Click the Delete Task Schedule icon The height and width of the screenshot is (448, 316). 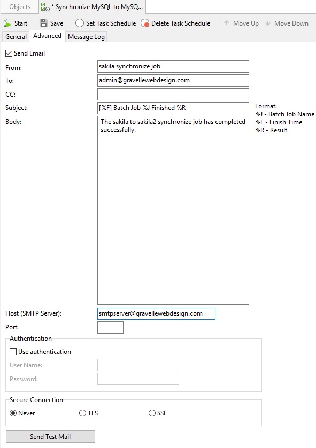click(x=145, y=23)
